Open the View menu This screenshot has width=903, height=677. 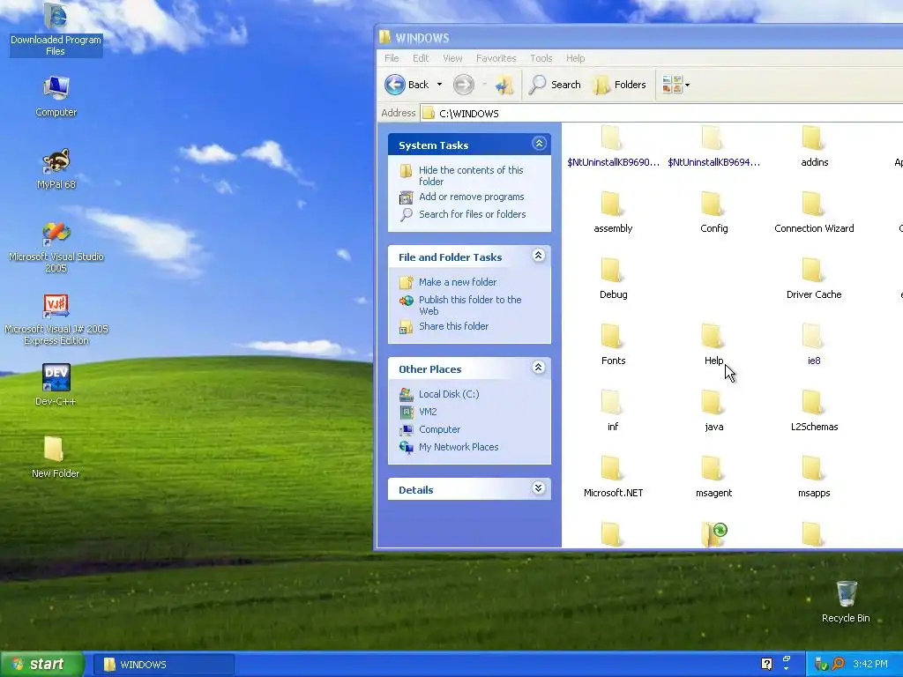pos(452,58)
